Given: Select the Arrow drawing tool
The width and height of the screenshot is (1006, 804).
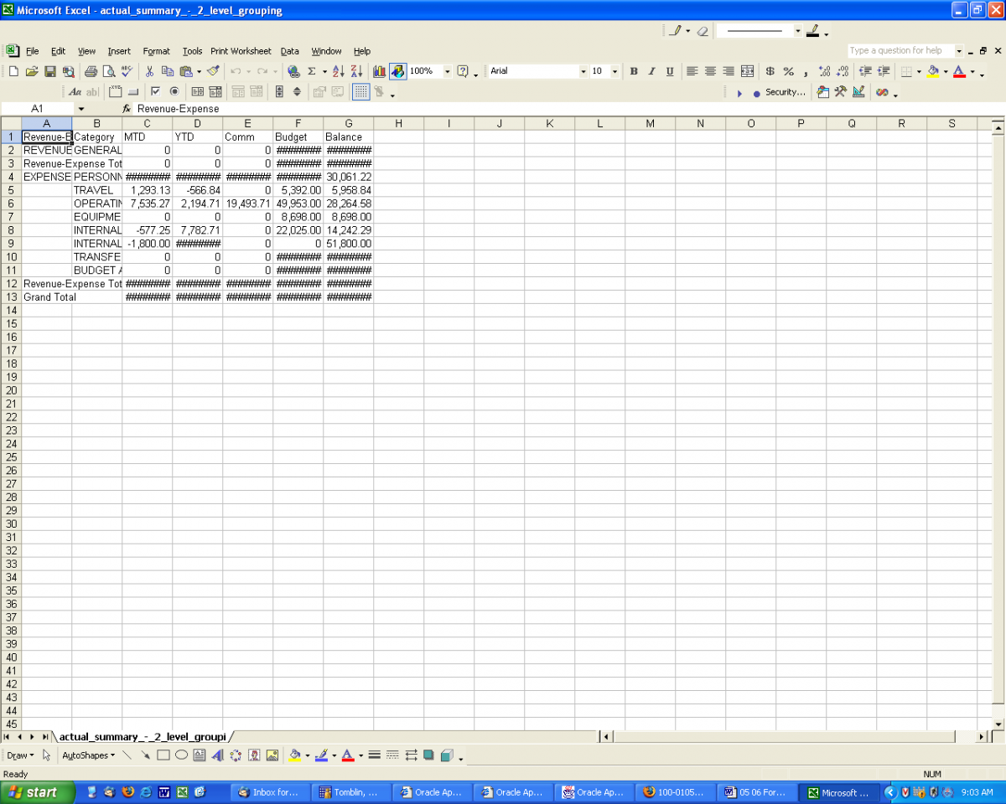Looking at the screenshot, I should (x=145, y=755).
